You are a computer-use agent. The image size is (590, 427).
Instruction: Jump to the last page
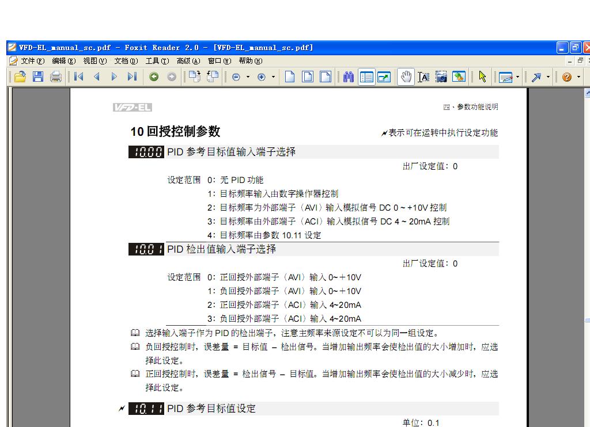[x=132, y=77]
